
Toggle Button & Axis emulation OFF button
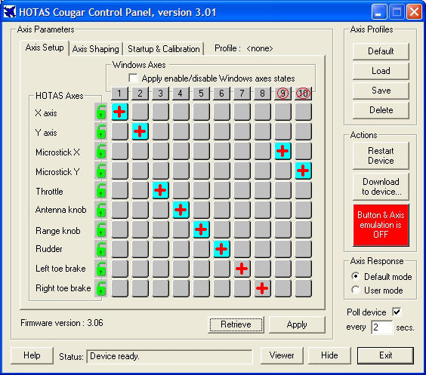click(x=381, y=225)
